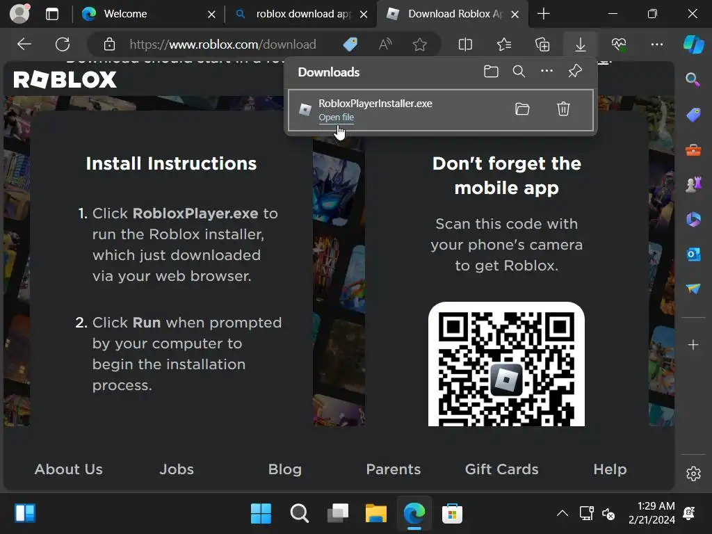Open the Favorites list
Image resolution: width=712 pixels, height=534 pixels.
tap(504, 44)
